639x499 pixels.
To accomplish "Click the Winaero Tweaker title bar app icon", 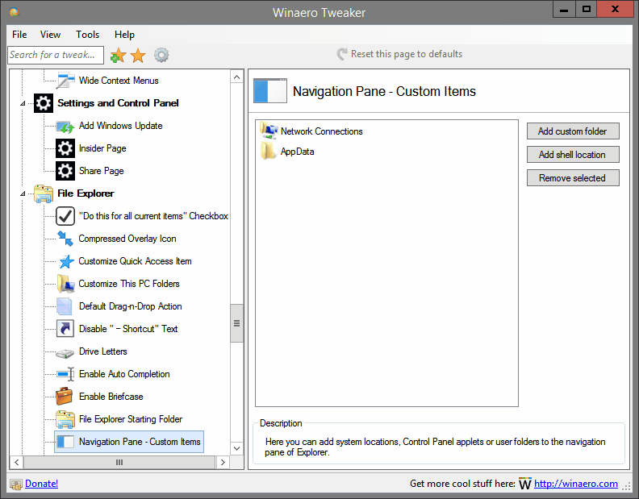I will (15, 12).
